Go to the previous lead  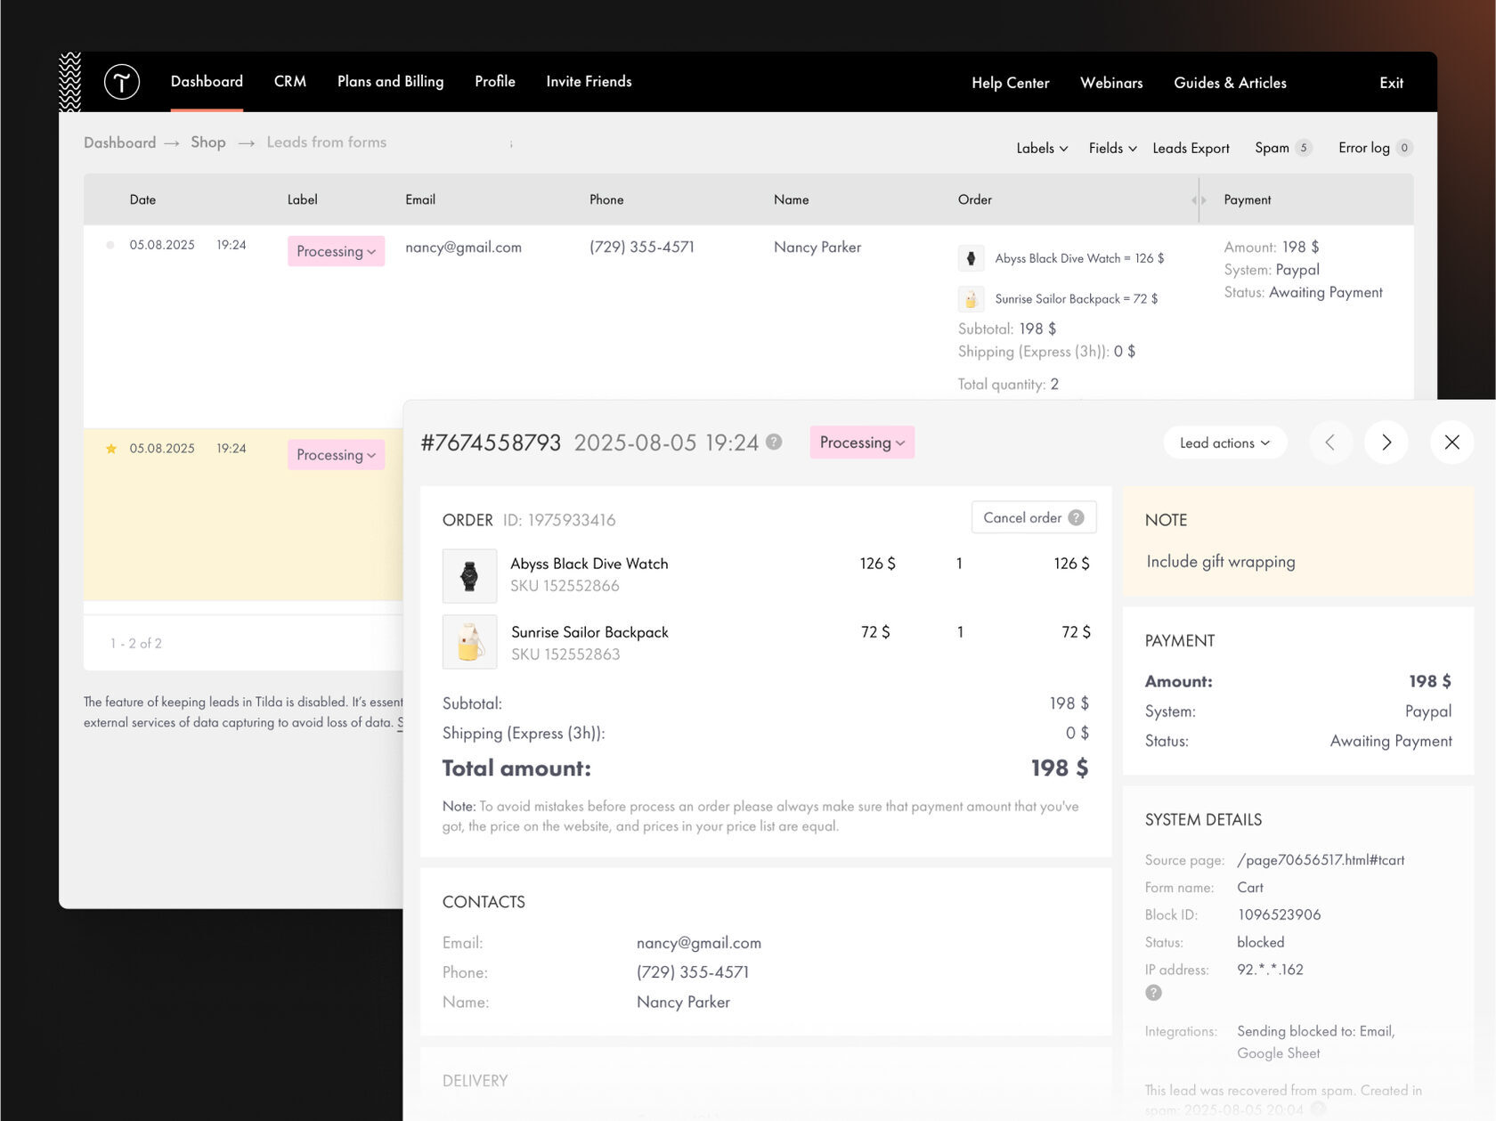pyautogui.click(x=1330, y=443)
